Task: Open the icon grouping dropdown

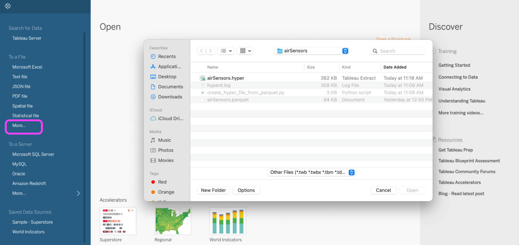Action: click(x=245, y=51)
